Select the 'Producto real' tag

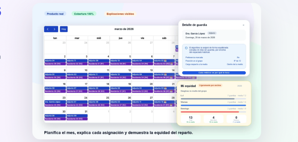55,14
